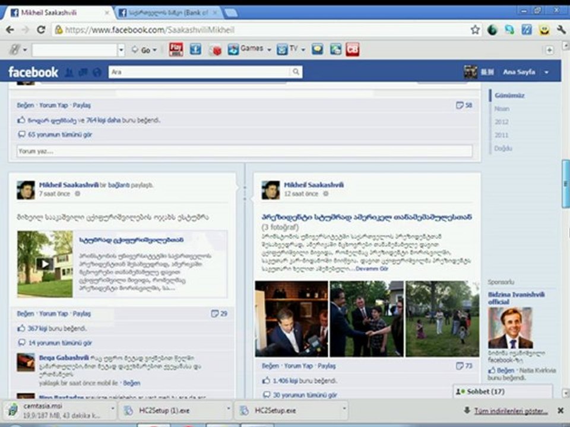Open Facebook friend requests icon

click(x=69, y=72)
